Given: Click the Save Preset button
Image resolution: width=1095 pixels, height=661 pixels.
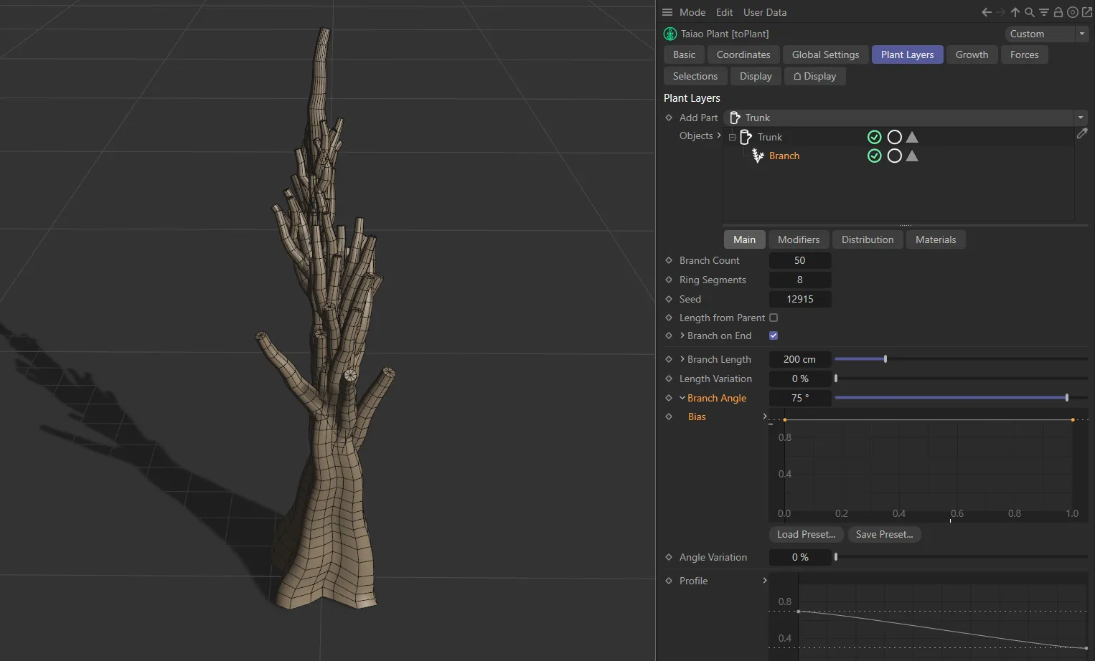Looking at the screenshot, I should click(x=884, y=534).
